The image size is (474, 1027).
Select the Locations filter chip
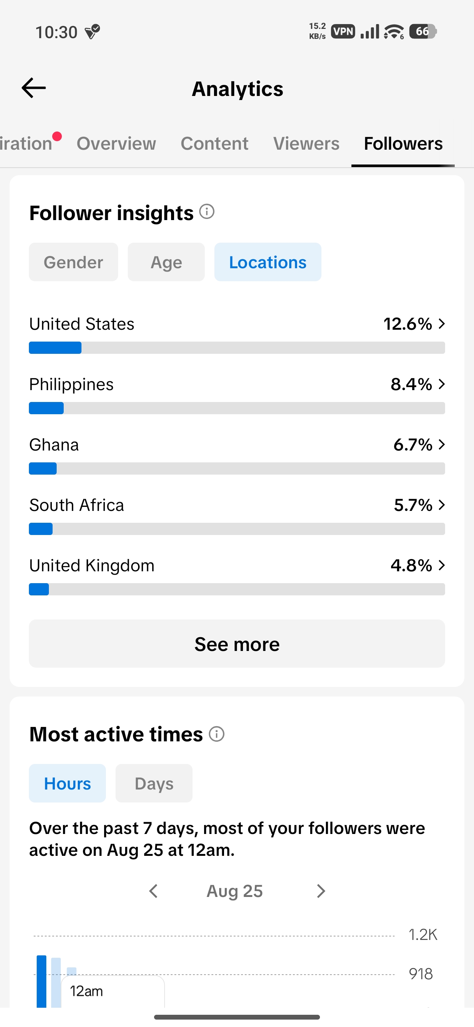coord(268,262)
